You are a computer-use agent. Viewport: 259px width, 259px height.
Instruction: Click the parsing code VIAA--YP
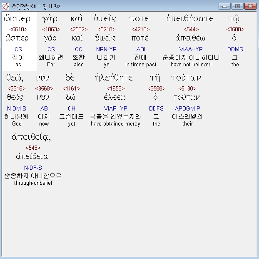pyautogui.click(x=191, y=49)
